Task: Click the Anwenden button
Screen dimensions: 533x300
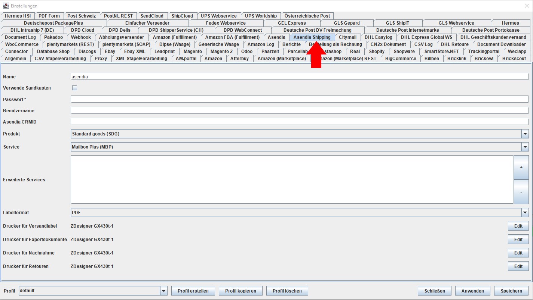Action: click(473, 291)
